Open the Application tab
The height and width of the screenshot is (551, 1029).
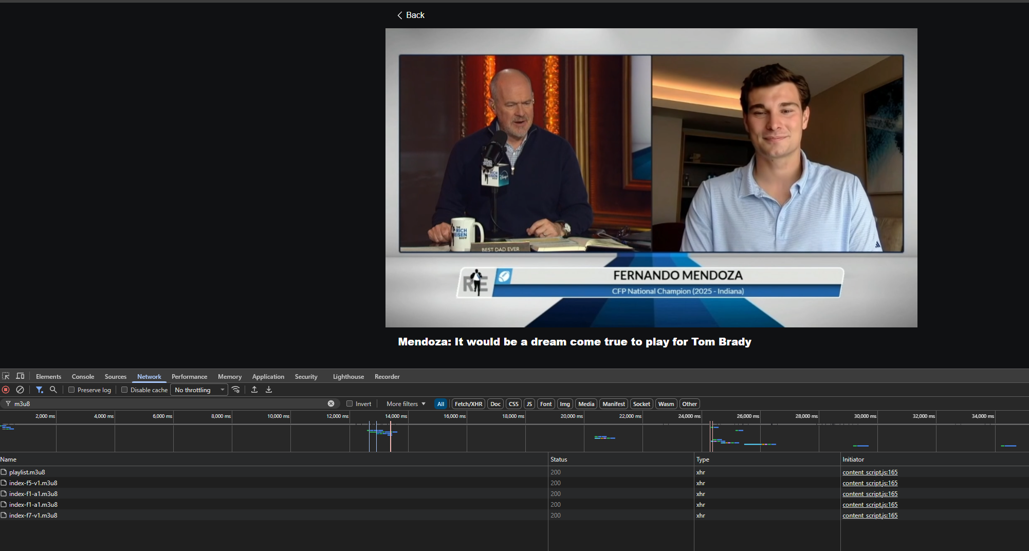pos(268,377)
